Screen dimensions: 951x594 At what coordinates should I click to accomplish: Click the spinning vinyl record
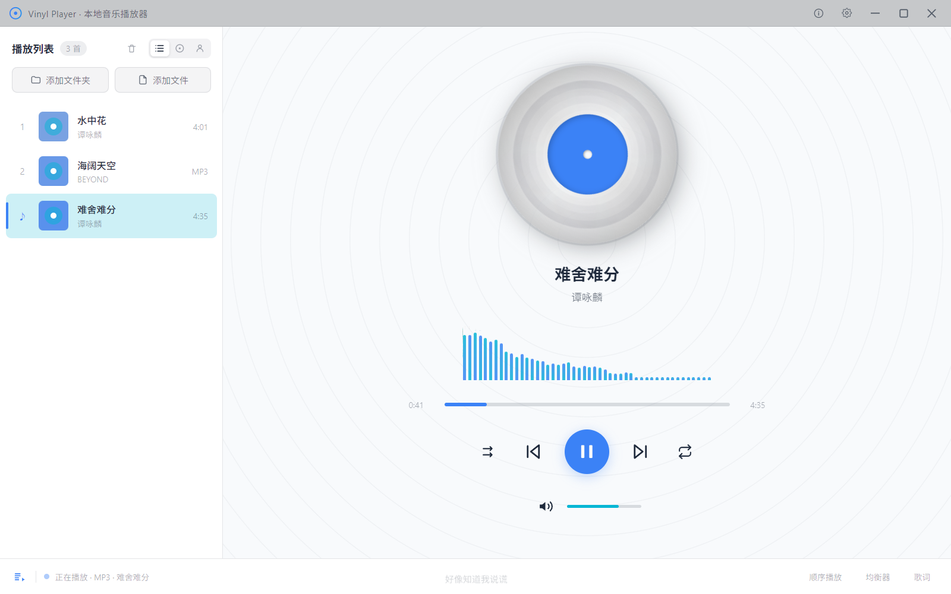pos(587,154)
